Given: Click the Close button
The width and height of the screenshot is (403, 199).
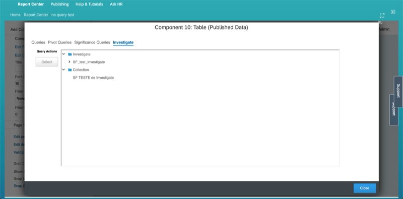Looking at the screenshot, I should (364, 188).
